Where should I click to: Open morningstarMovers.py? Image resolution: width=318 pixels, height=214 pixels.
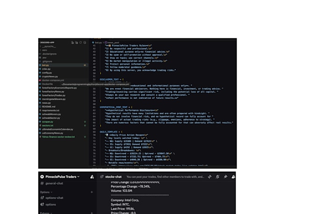click(54, 99)
